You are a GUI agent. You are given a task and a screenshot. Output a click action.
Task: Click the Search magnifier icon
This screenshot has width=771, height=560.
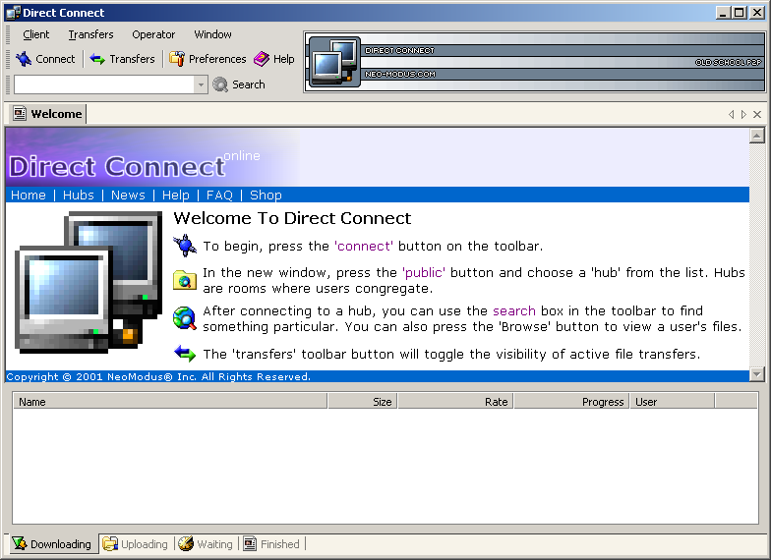[x=220, y=84]
